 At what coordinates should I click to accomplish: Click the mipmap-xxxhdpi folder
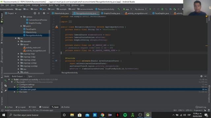click(x=29, y=66)
